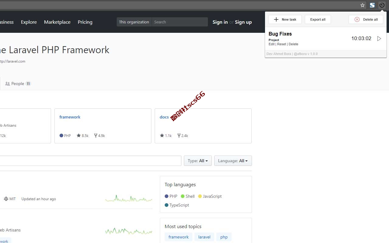Filter by JavaScript in Top languages

click(x=210, y=196)
